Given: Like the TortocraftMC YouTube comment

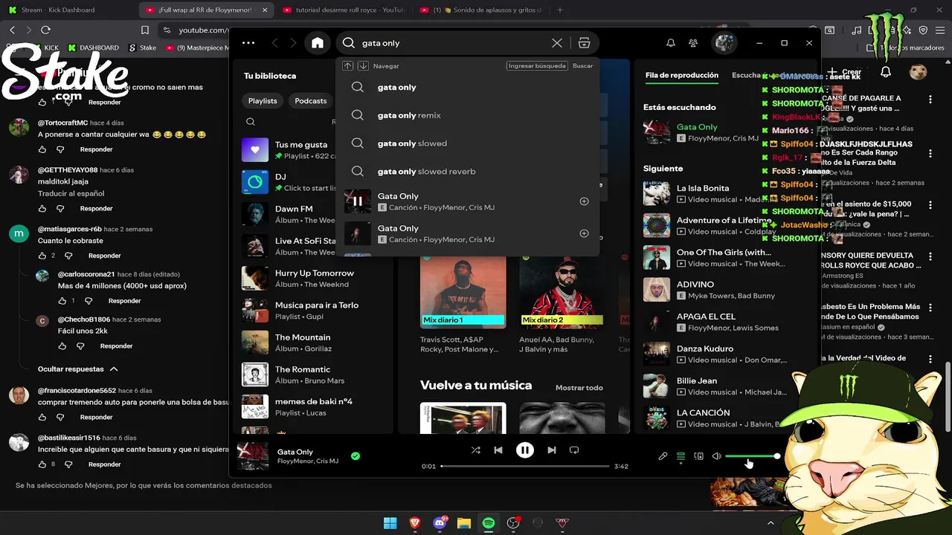Looking at the screenshot, I should tap(42, 149).
